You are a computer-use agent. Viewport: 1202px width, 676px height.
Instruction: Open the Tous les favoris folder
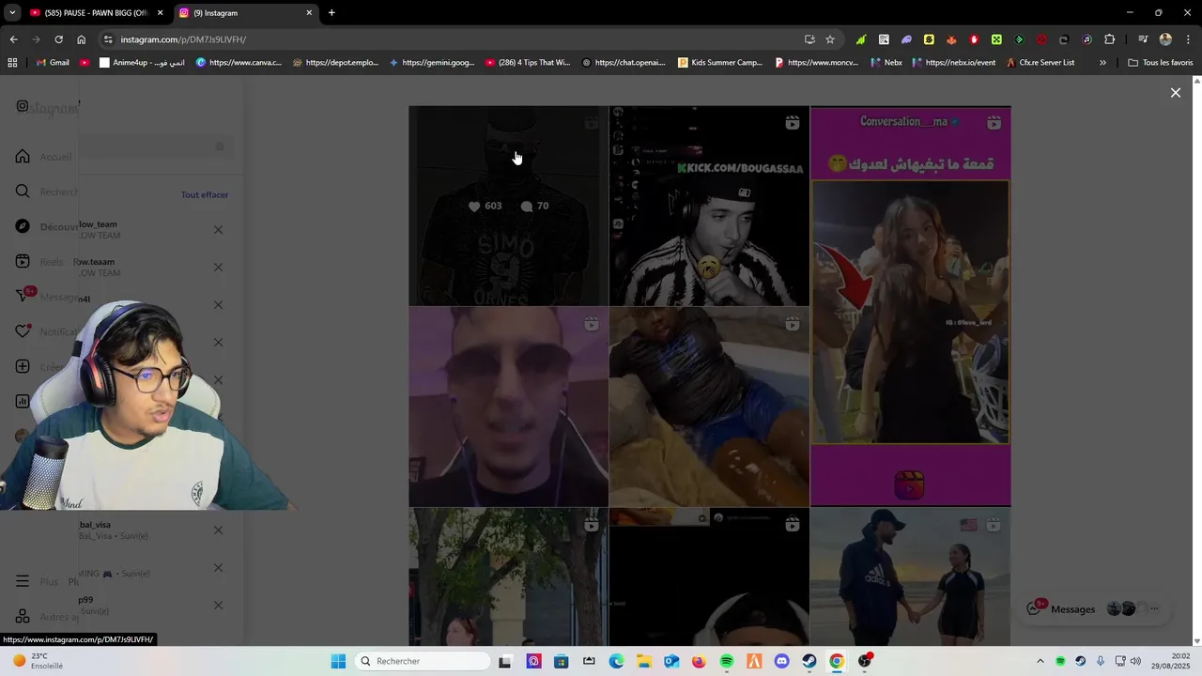tap(1161, 63)
